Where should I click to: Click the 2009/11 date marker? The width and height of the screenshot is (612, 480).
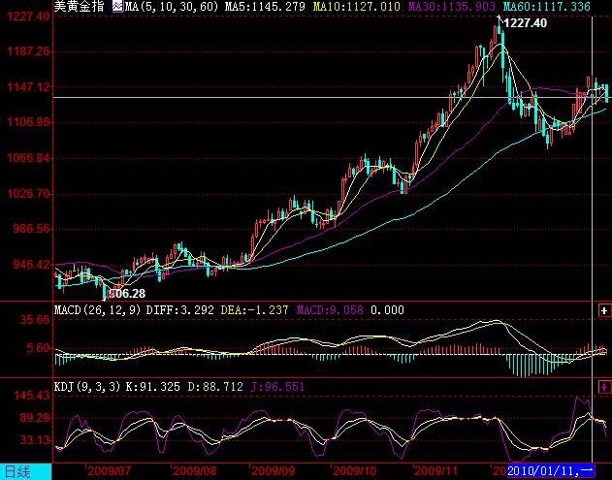coord(436,470)
